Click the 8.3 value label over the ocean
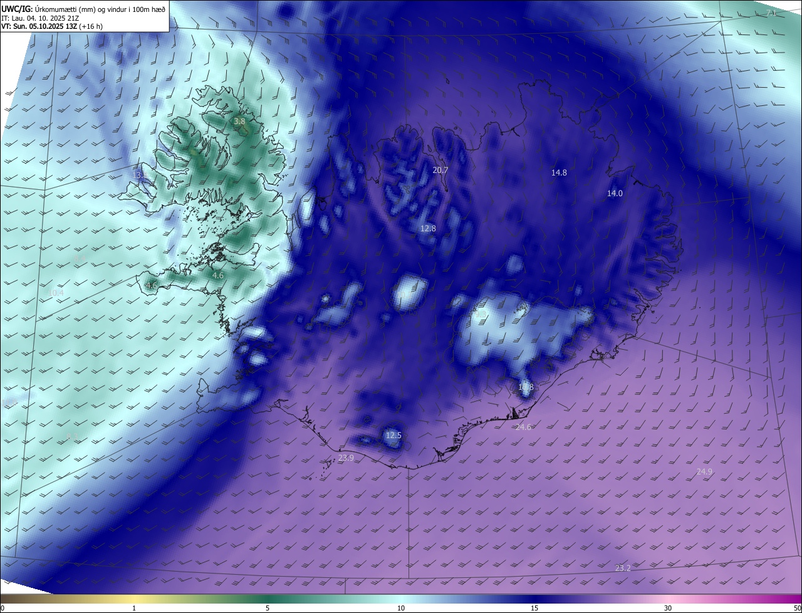 73,436
